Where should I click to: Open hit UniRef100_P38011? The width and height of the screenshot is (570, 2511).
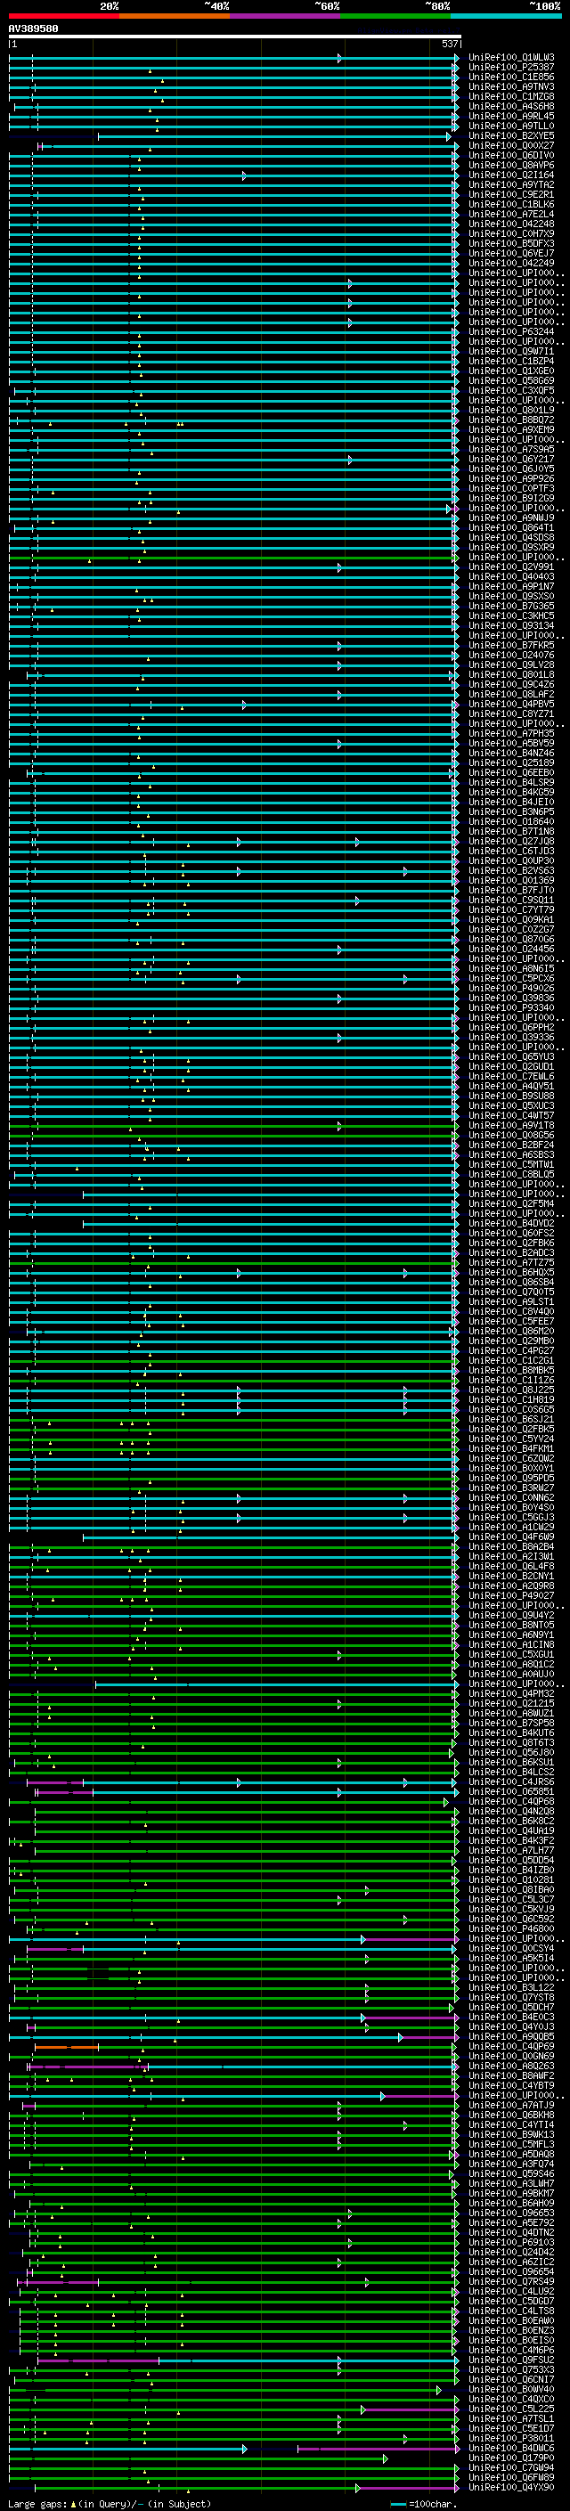coord(511,2439)
